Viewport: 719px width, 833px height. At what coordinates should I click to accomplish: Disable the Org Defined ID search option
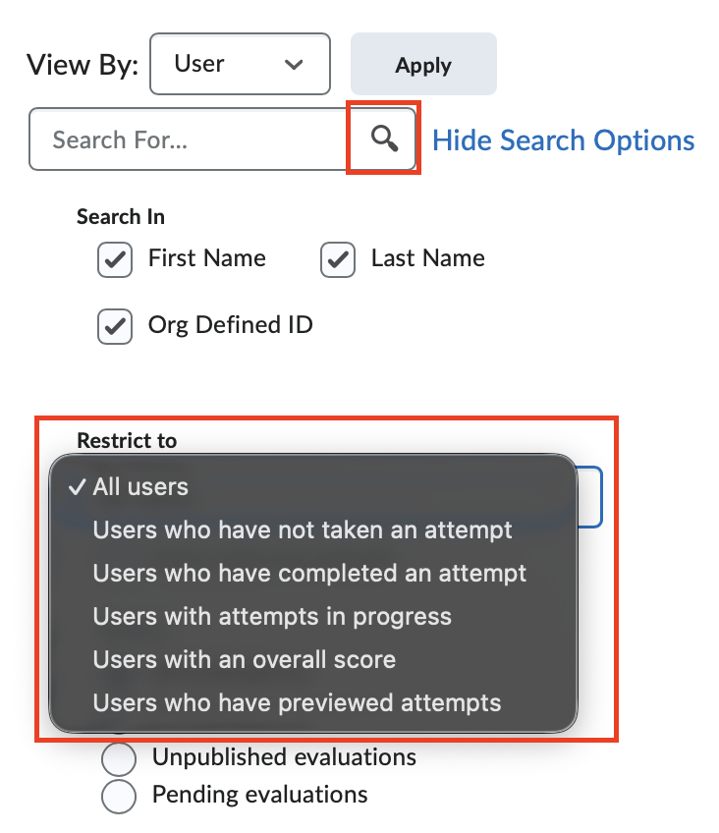[x=114, y=325]
